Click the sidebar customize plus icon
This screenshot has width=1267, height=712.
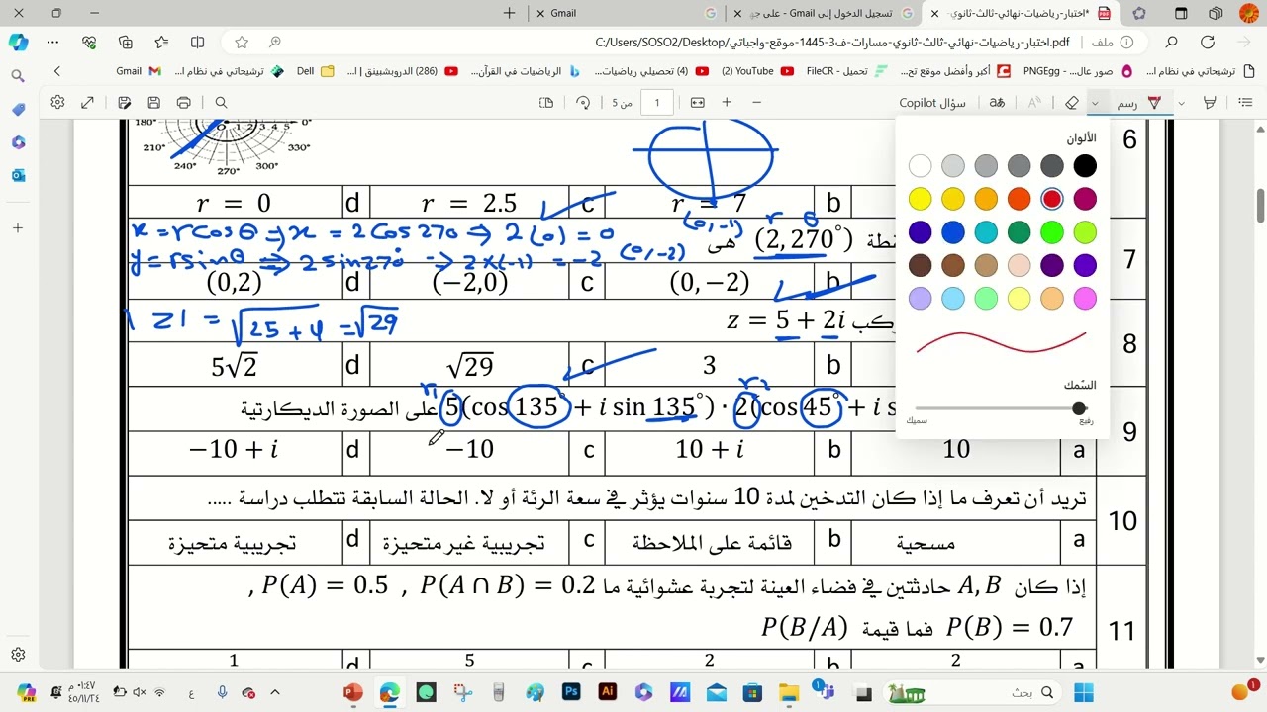(18, 228)
